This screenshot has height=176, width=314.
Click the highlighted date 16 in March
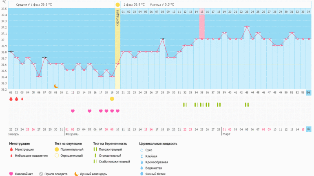pyautogui.click(x=309, y=129)
